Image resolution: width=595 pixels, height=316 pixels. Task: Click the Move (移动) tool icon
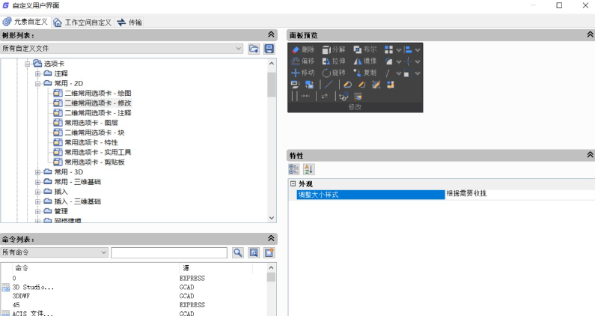coord(295,73)
